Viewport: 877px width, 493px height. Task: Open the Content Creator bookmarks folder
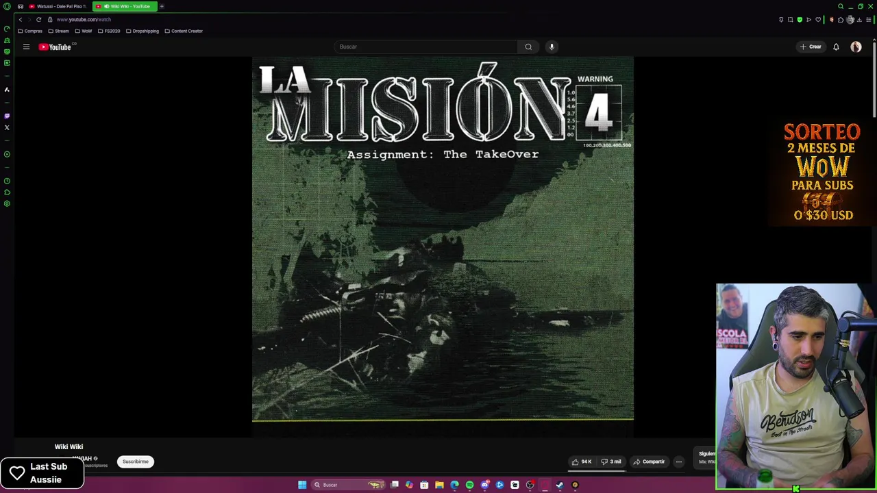pyautogui.click(x=184, y=31)
